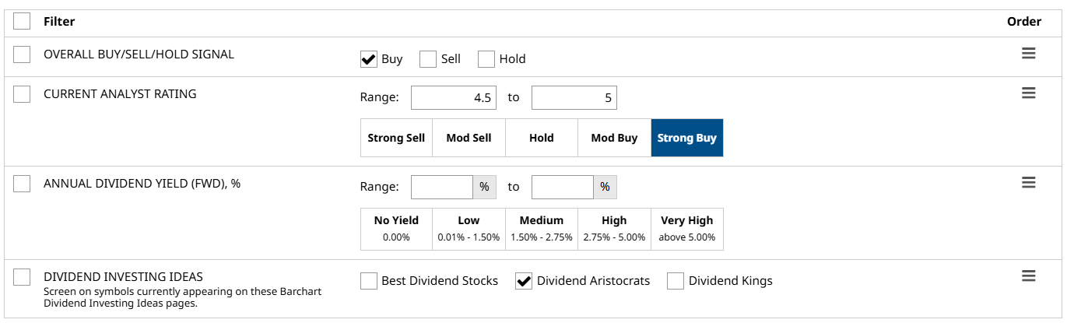This screenshot has width=1067, height=323.
Task: Click the reorder handle for Annual Dividend Yield
Action: coord(1028,183)
